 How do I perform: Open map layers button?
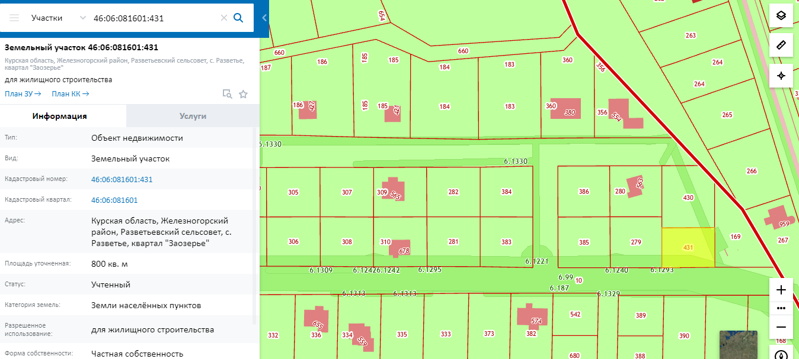coord(781,15)
